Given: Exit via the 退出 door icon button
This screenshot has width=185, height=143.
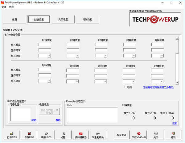Looking at the screenshot, I should [173, 135].
